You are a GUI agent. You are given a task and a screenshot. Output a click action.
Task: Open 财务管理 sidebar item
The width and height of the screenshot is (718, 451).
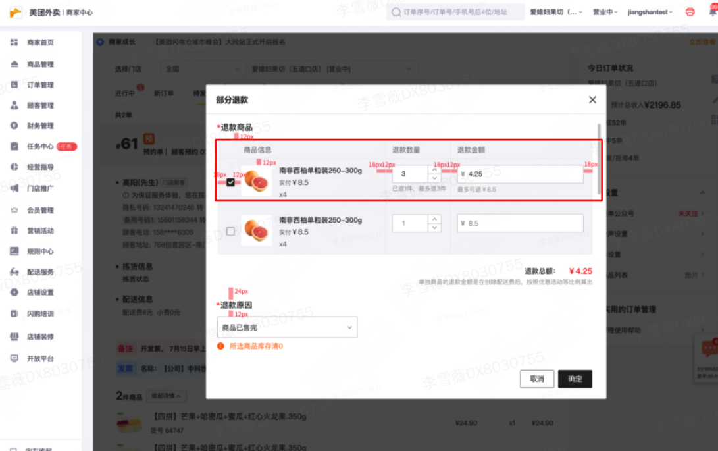coord(40,126)
